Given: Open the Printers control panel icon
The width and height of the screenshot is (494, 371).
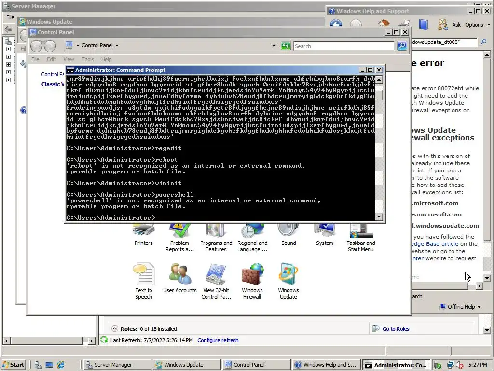Looking at the screenshot, I should tap(143, 235).
